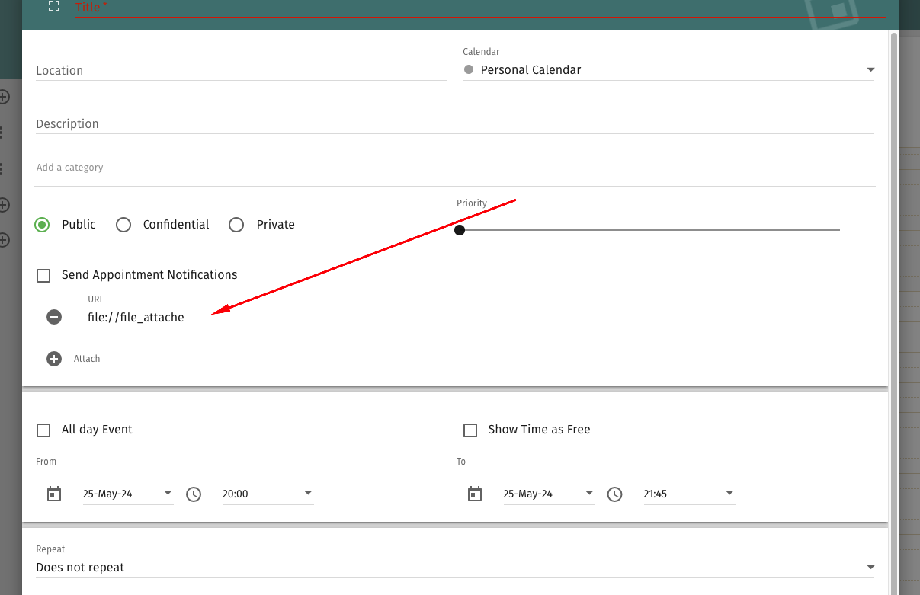Select the Public radio button

43,225
